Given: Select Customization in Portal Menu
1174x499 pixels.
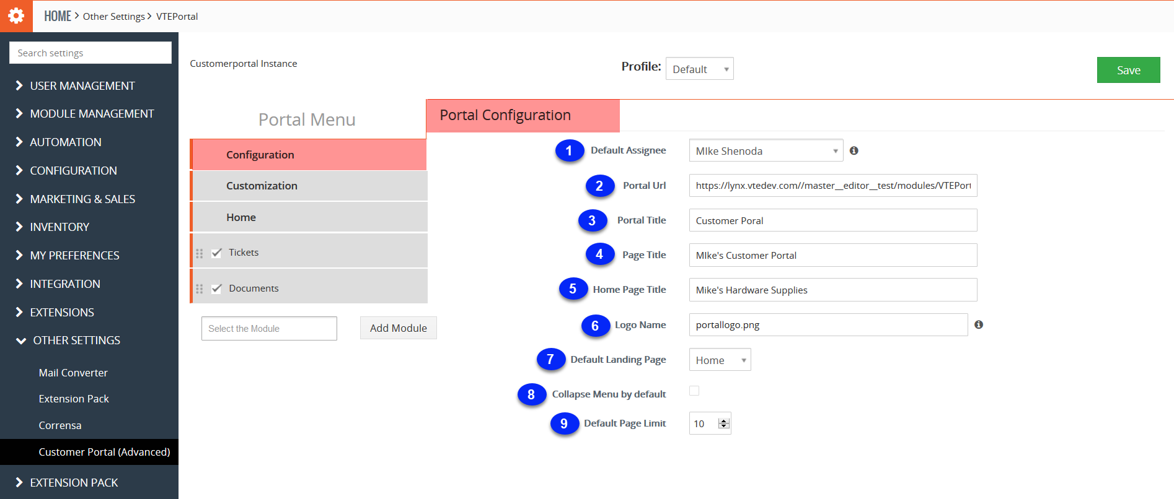Looking at the screenshot, I should (x=309, y=186).
